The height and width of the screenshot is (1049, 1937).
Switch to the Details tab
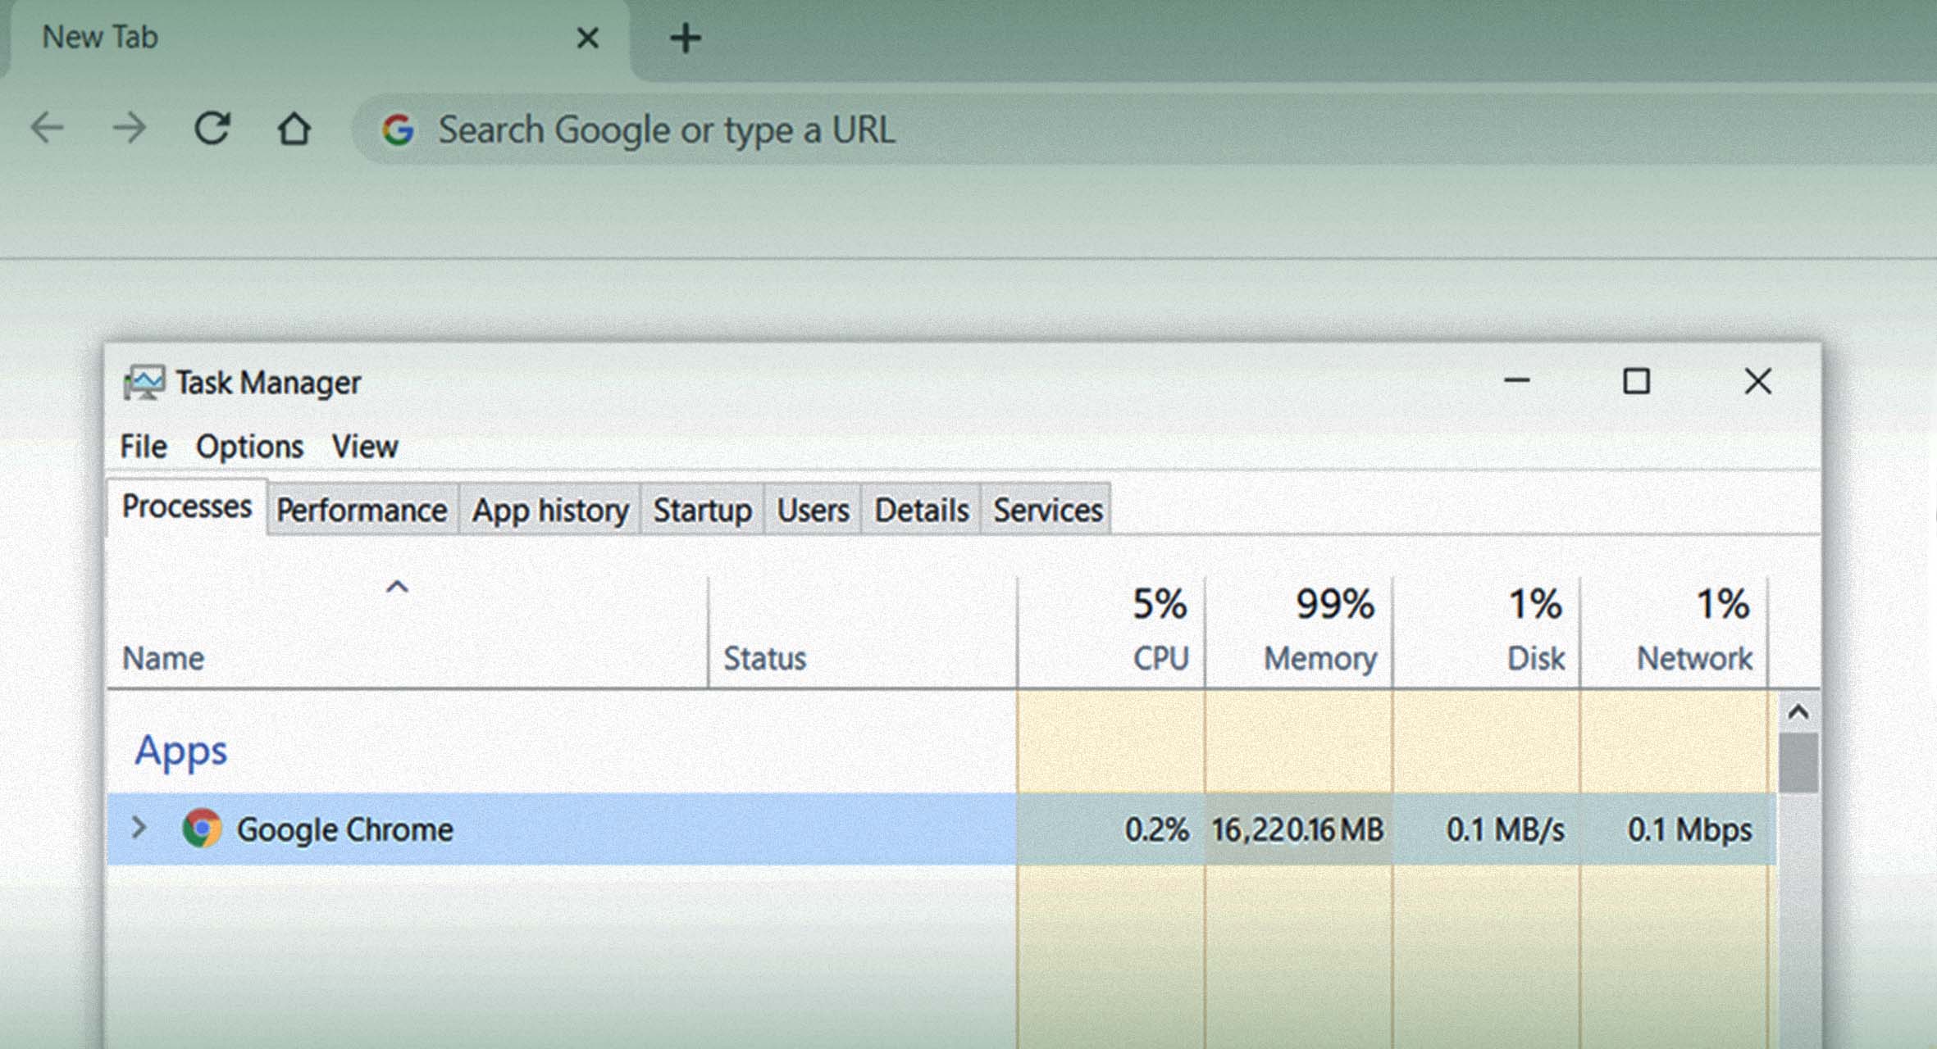921,510
